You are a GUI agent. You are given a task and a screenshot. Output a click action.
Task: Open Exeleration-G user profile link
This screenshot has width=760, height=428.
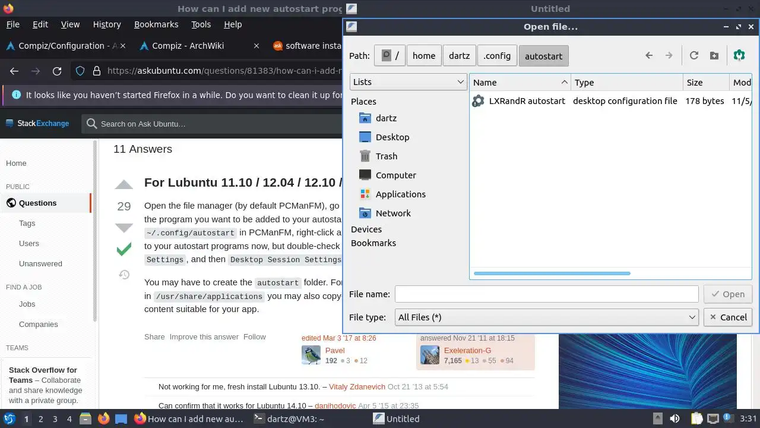(467, 351)
